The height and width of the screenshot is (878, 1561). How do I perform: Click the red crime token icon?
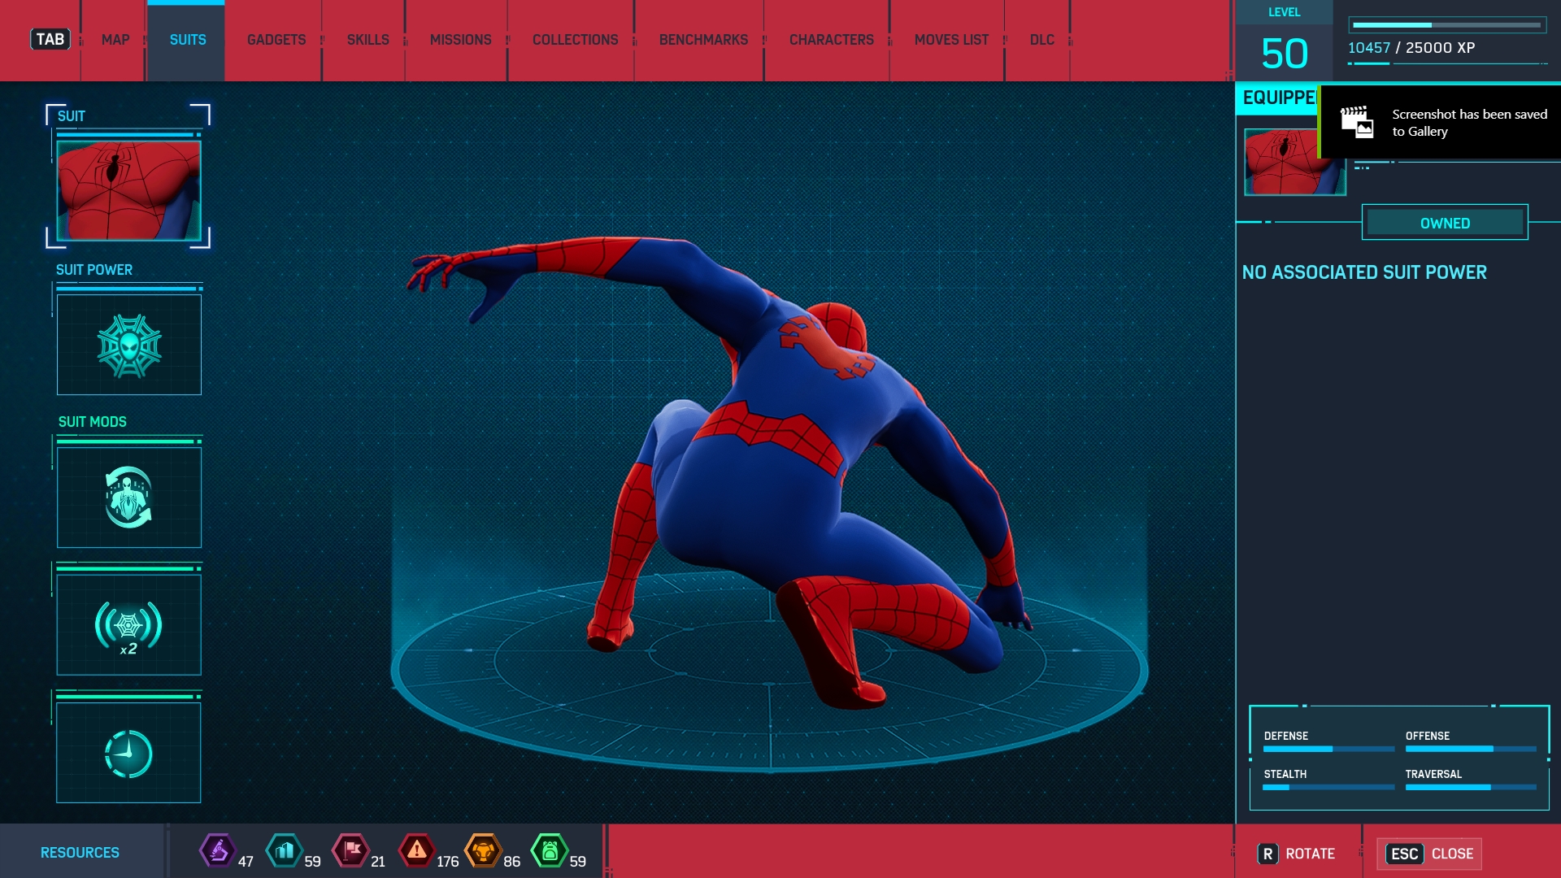click(x=416, y=851)
